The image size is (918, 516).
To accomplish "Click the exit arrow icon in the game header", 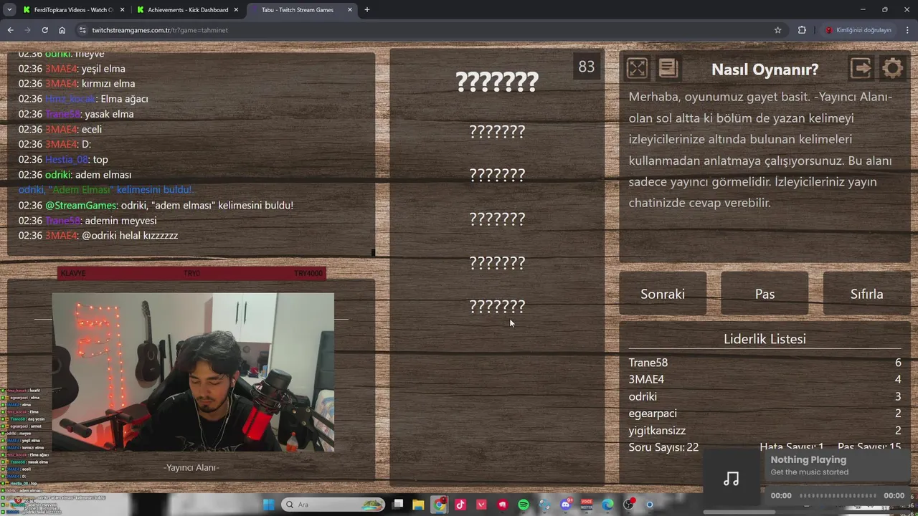I will (x=861, y=68).
